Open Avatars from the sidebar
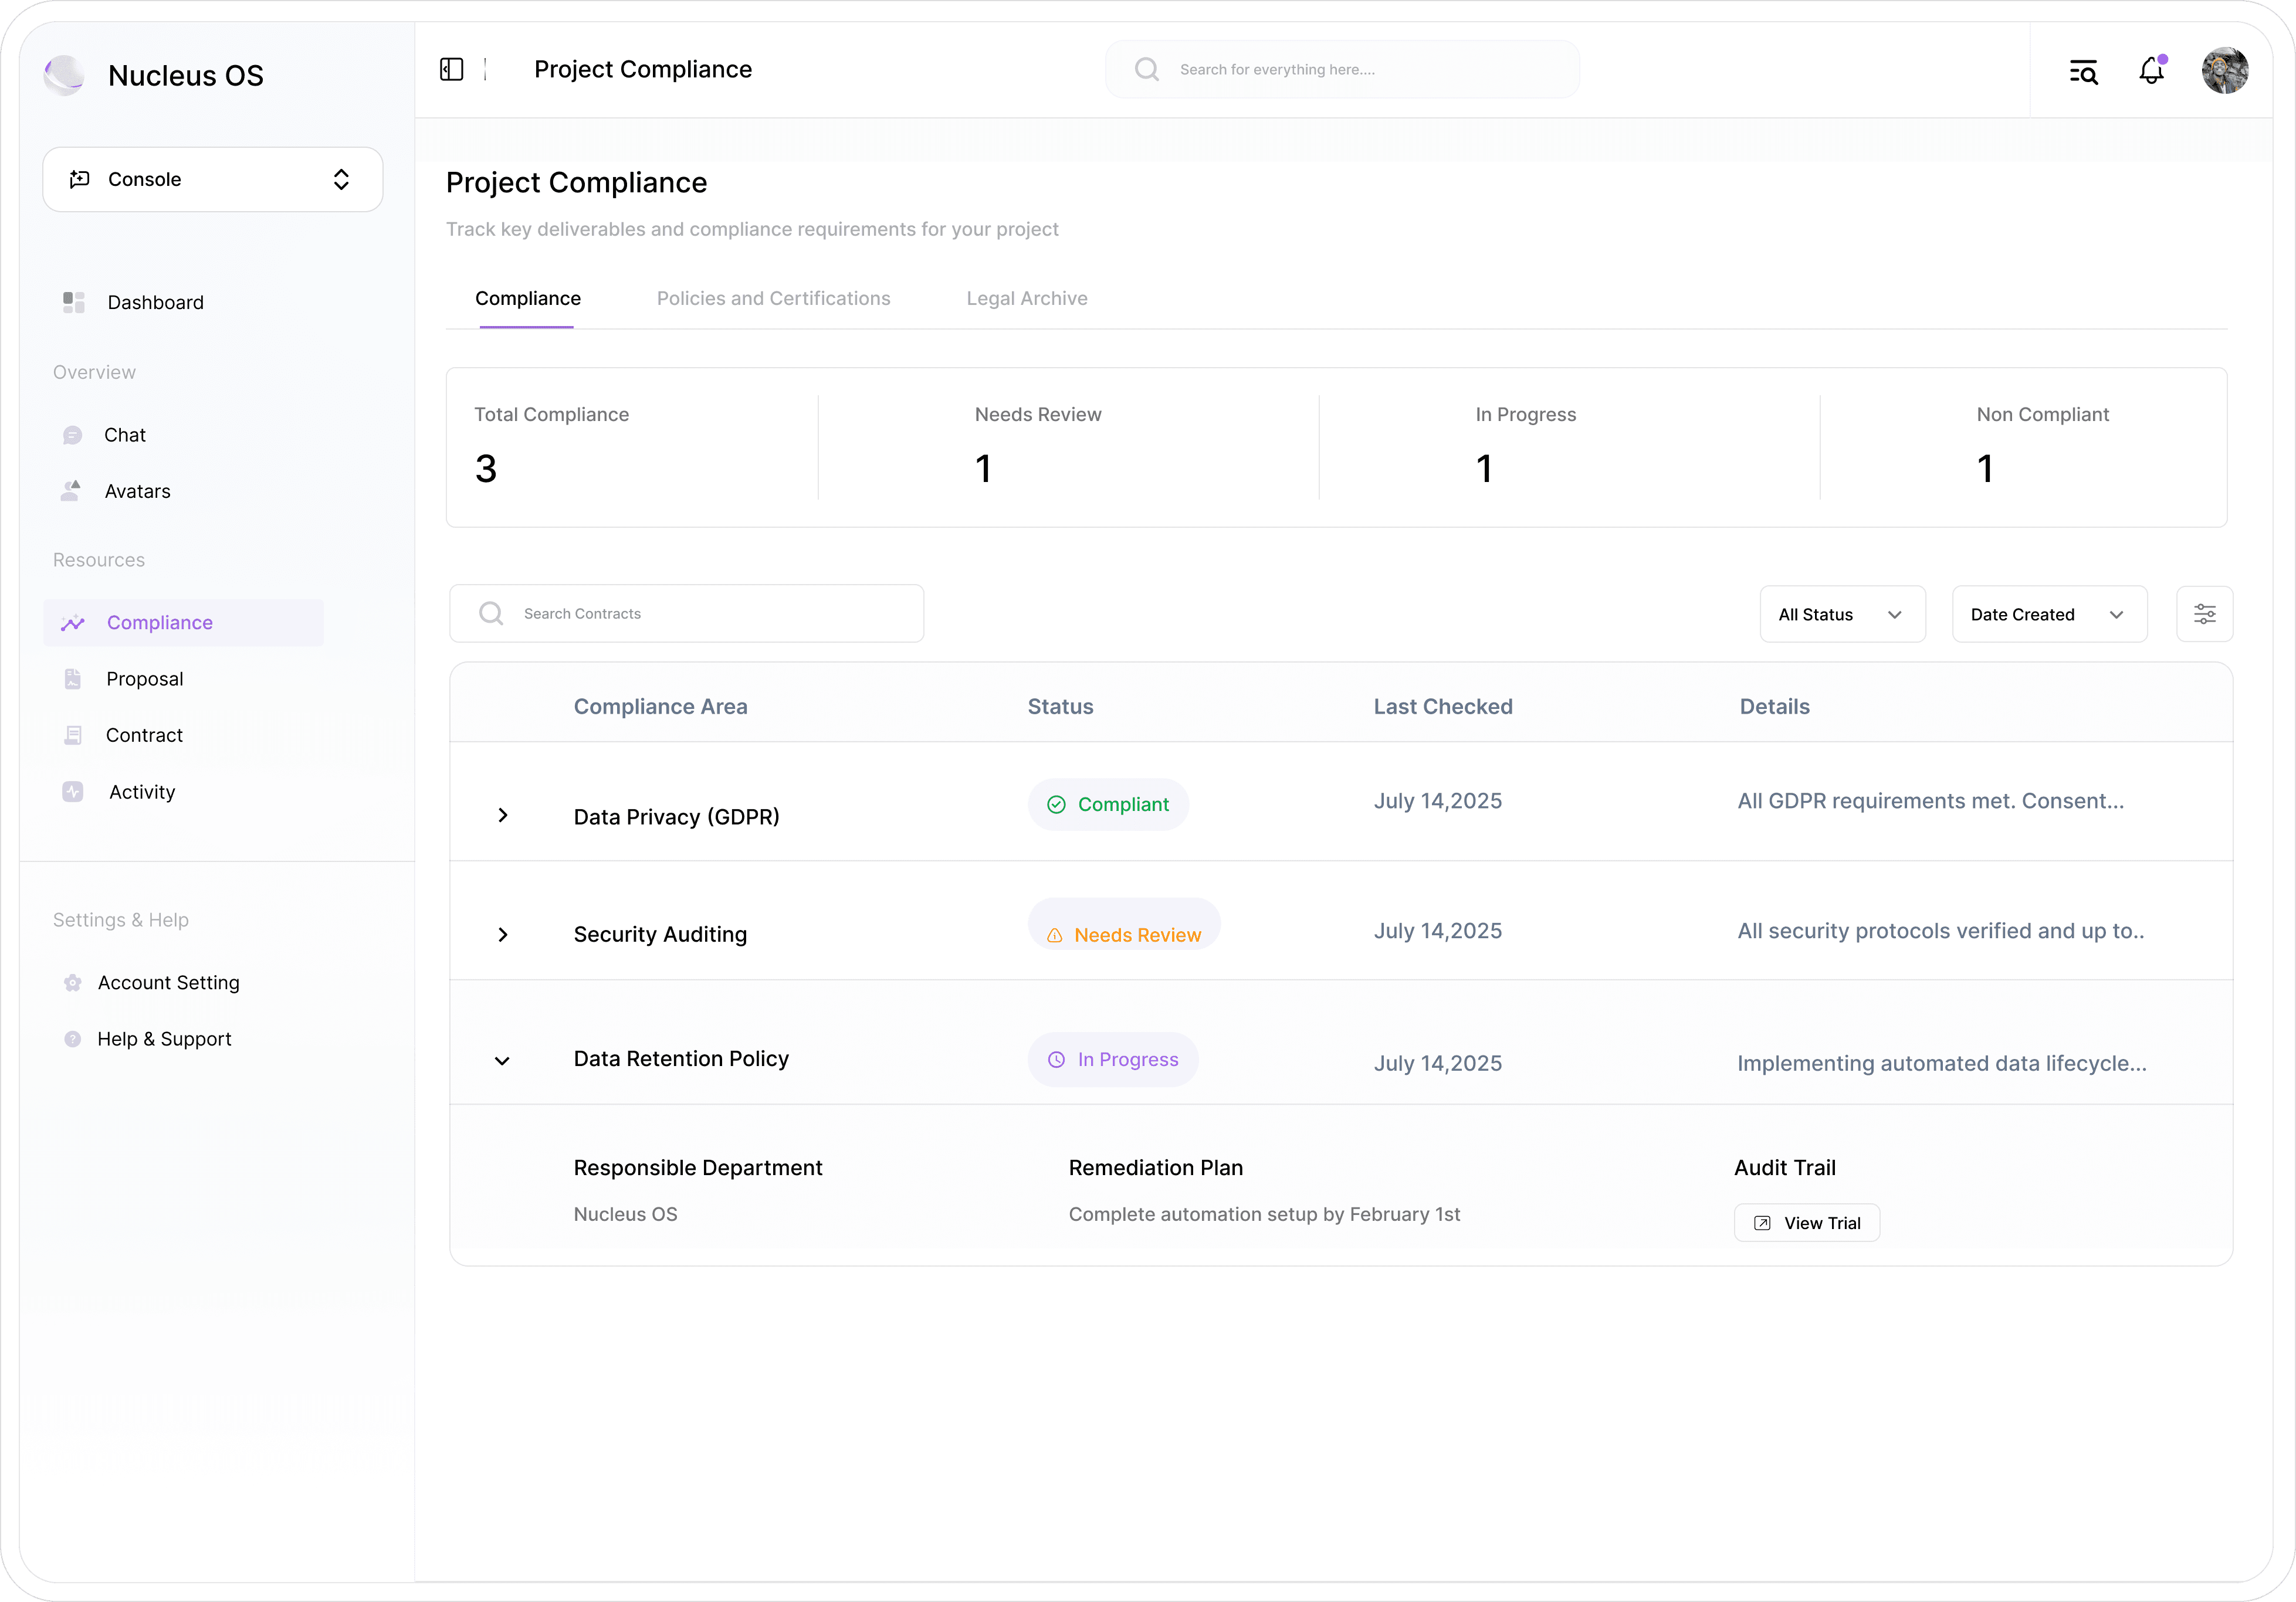The width and height of the screenshot is (2296, 1602). point(137,491)
